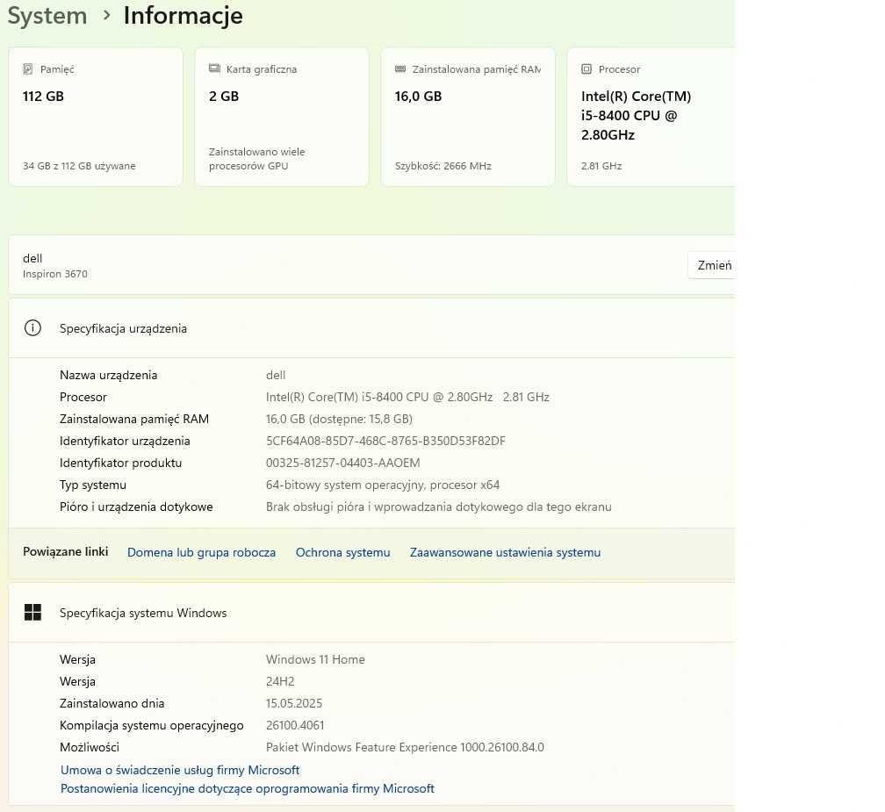Open Domena lub grupa robocza link
Screen dimensions: 885x812
(x=202, y=552)
